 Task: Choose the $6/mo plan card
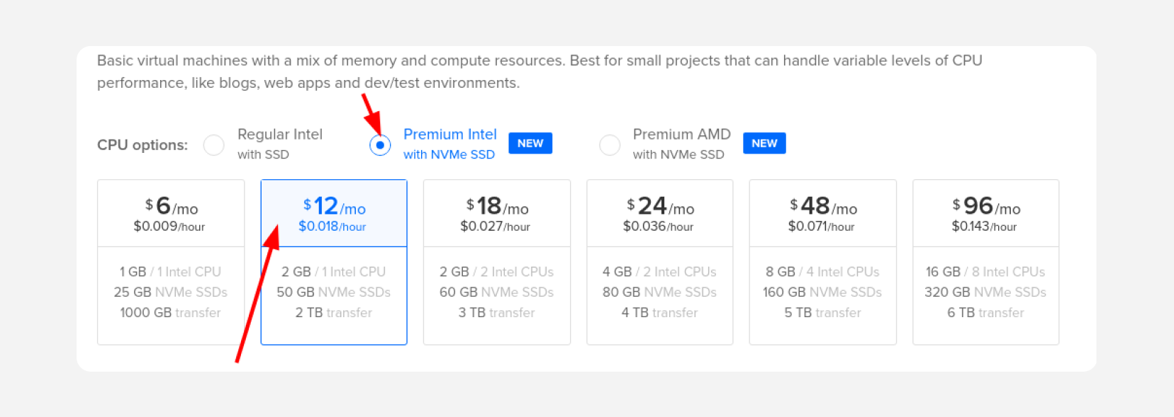(171, 262)
